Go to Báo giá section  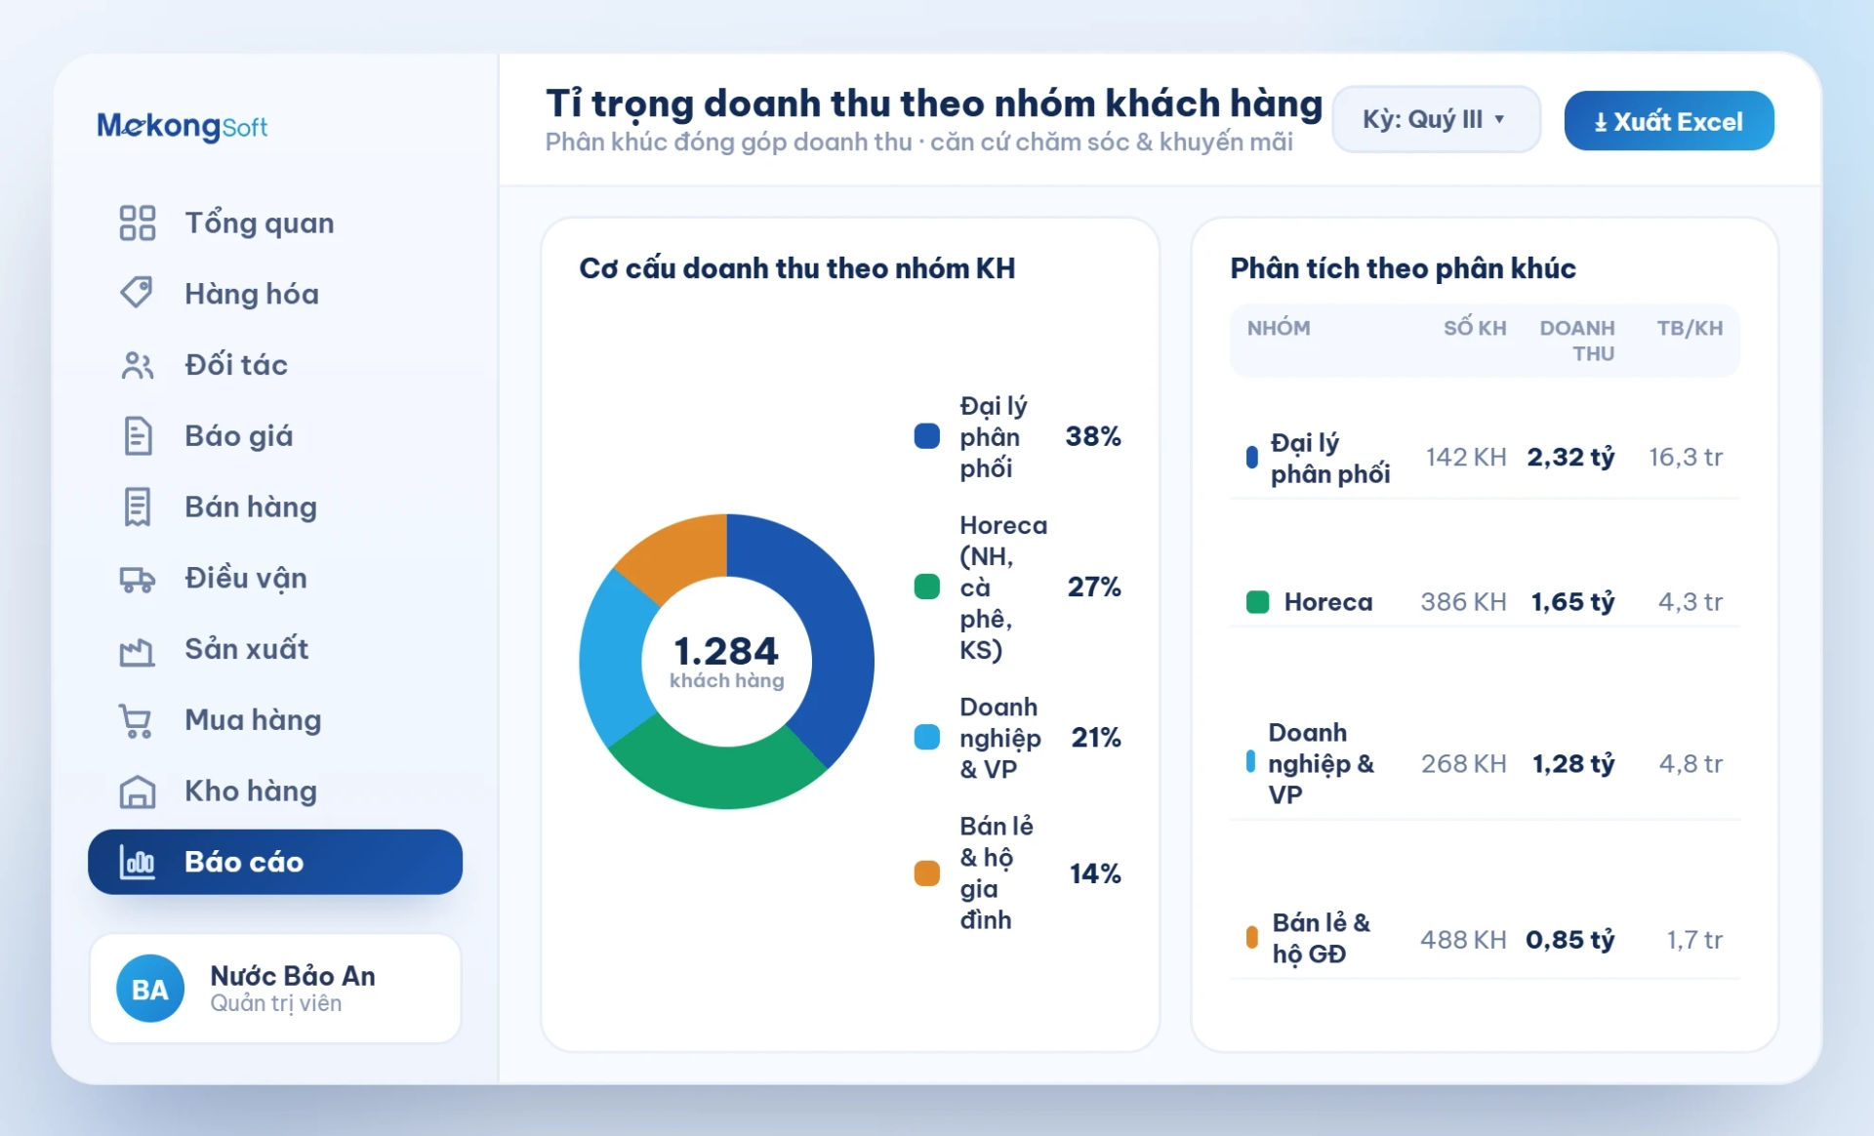[275, 436]
